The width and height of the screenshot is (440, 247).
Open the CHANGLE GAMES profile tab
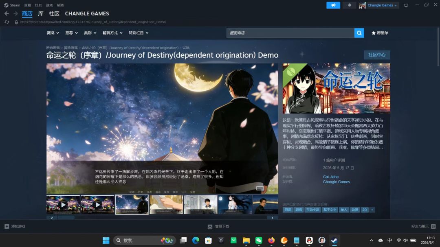(x=87, y=13)
